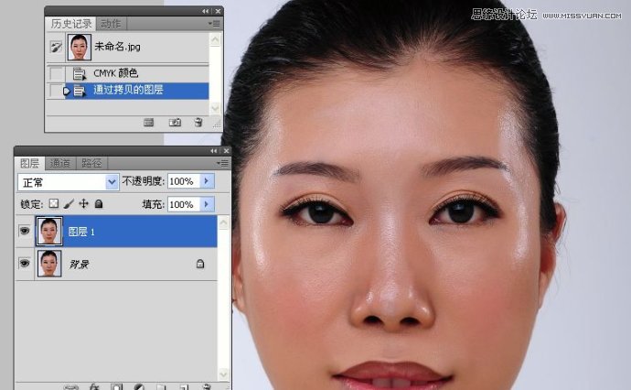631x390 pixels.
Task: Link layers with chain icon
Action: (x=70, y=387)
